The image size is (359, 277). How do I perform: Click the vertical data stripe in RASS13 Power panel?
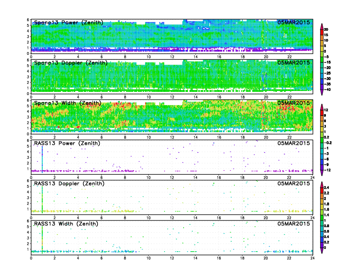pyautogui.click(x=42, y=159)
